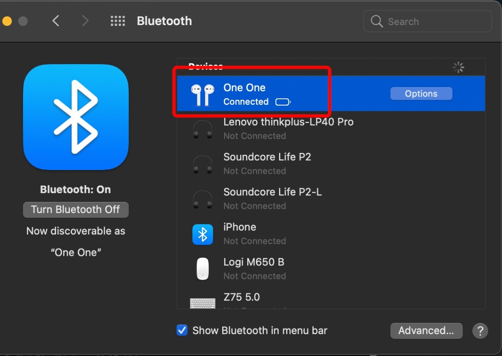Click the yellow minimize window button
Image resolution: width=502 pixels, height=356 pixels.
[x=7, y=21]
